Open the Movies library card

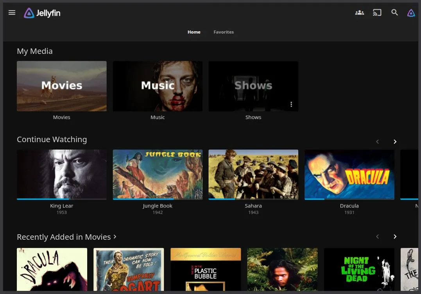[61, 86]
